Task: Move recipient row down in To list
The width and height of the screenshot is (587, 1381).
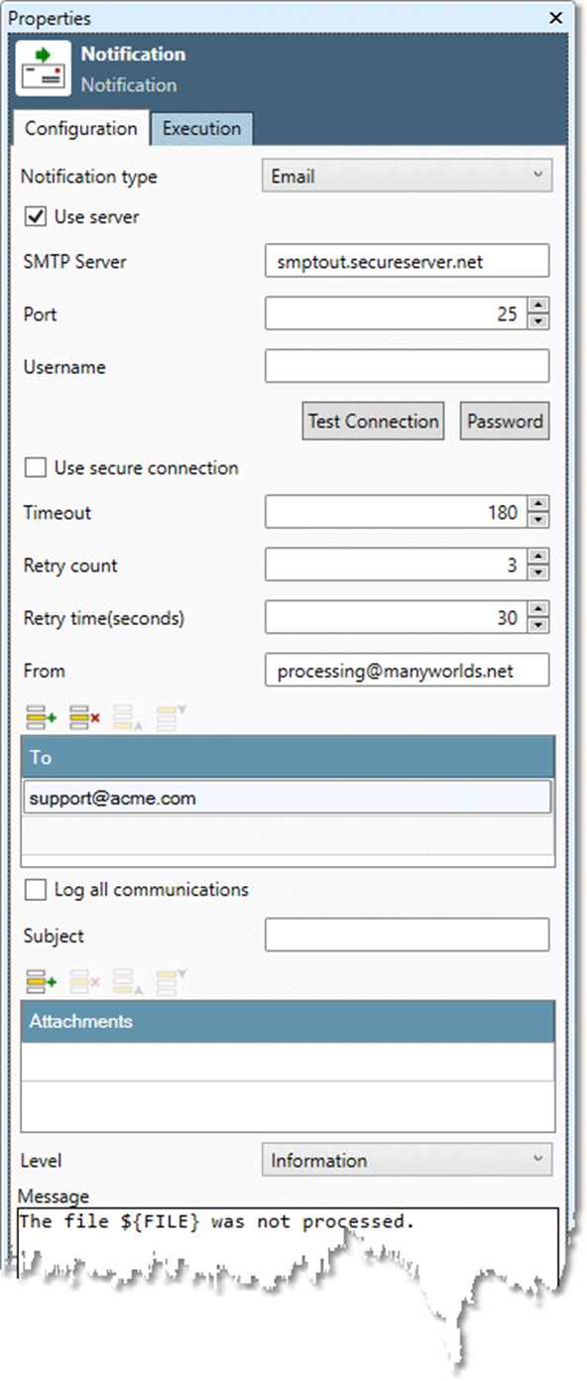Action: (172, 716)
